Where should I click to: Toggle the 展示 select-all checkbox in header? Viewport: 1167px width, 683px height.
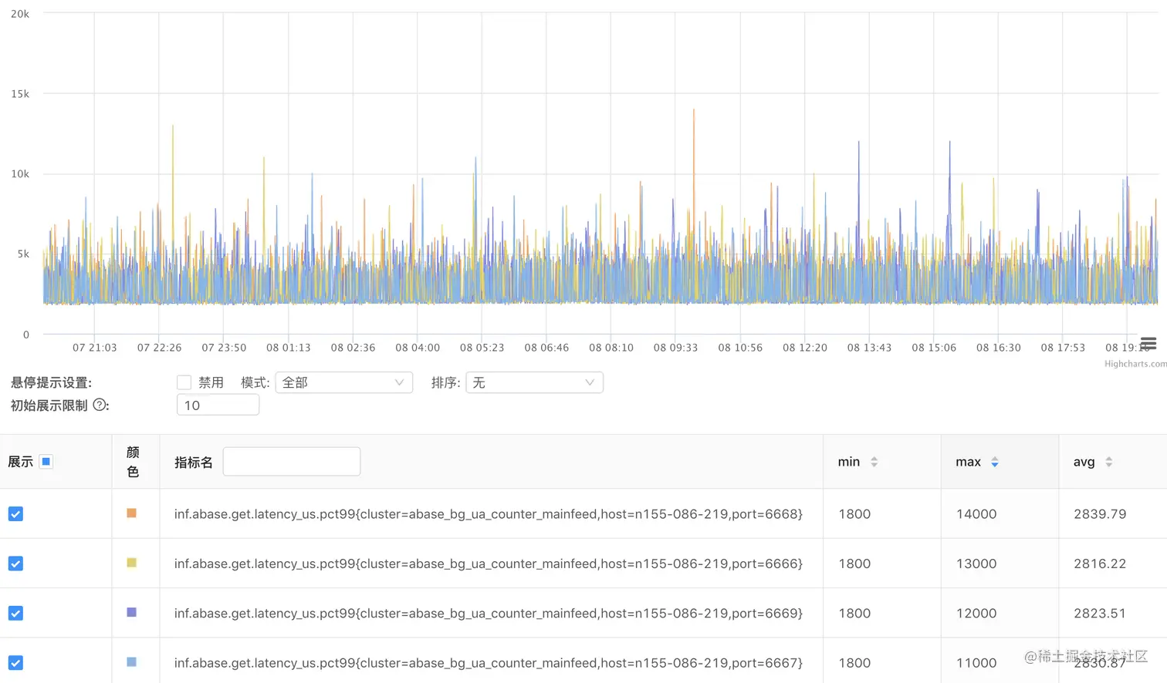pyautogui.click(x=46, y=462)
